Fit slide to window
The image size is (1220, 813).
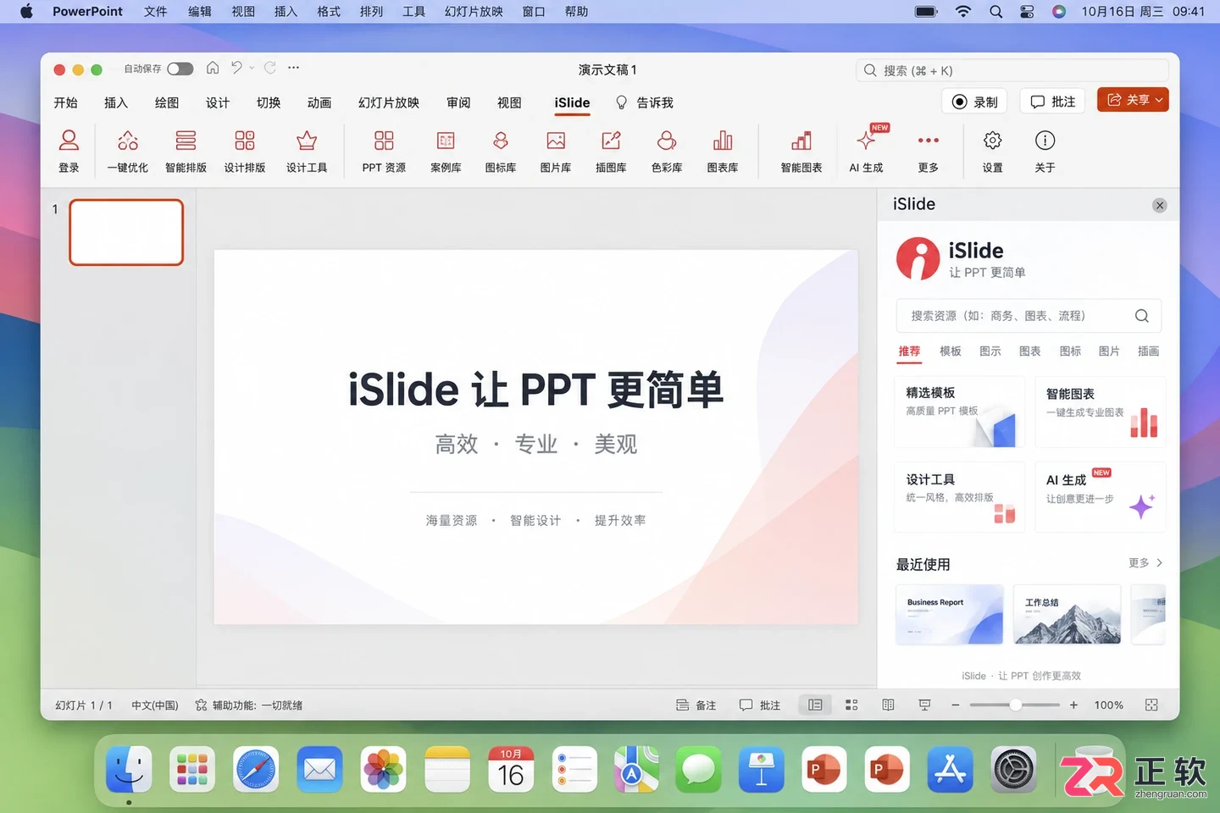coord(1151,705)
